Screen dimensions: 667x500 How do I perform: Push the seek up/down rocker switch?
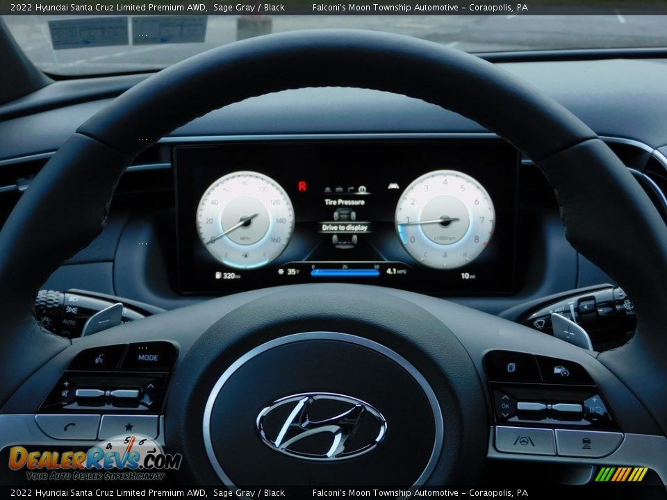coord(131,394)
